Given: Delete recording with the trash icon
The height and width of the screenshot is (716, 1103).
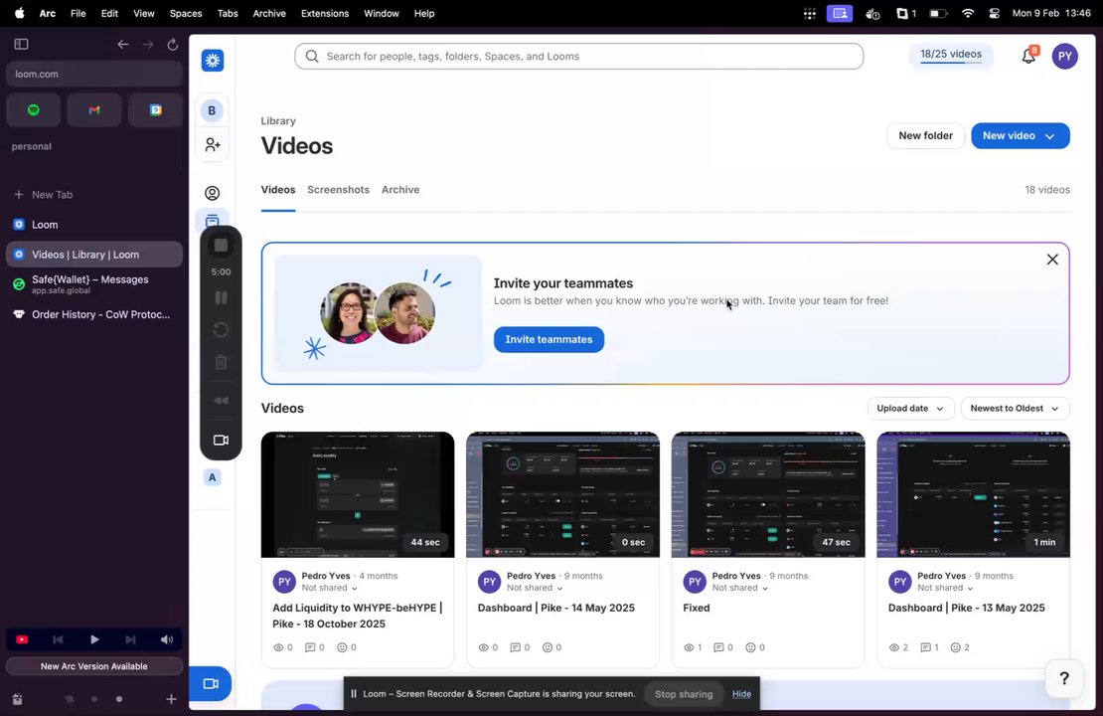Looking at the screenshot, I should coord(221,362).
